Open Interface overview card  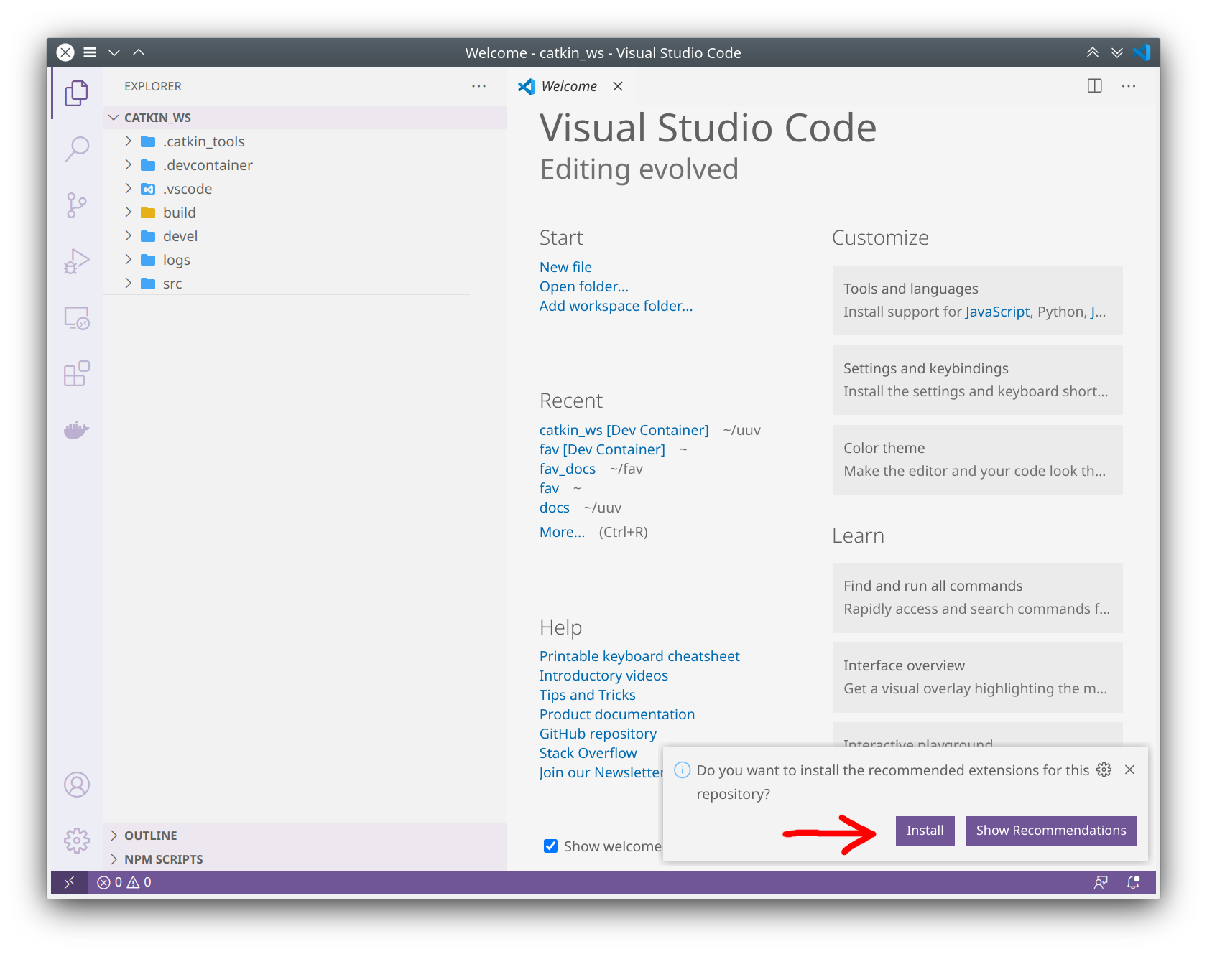coord(977,677)
